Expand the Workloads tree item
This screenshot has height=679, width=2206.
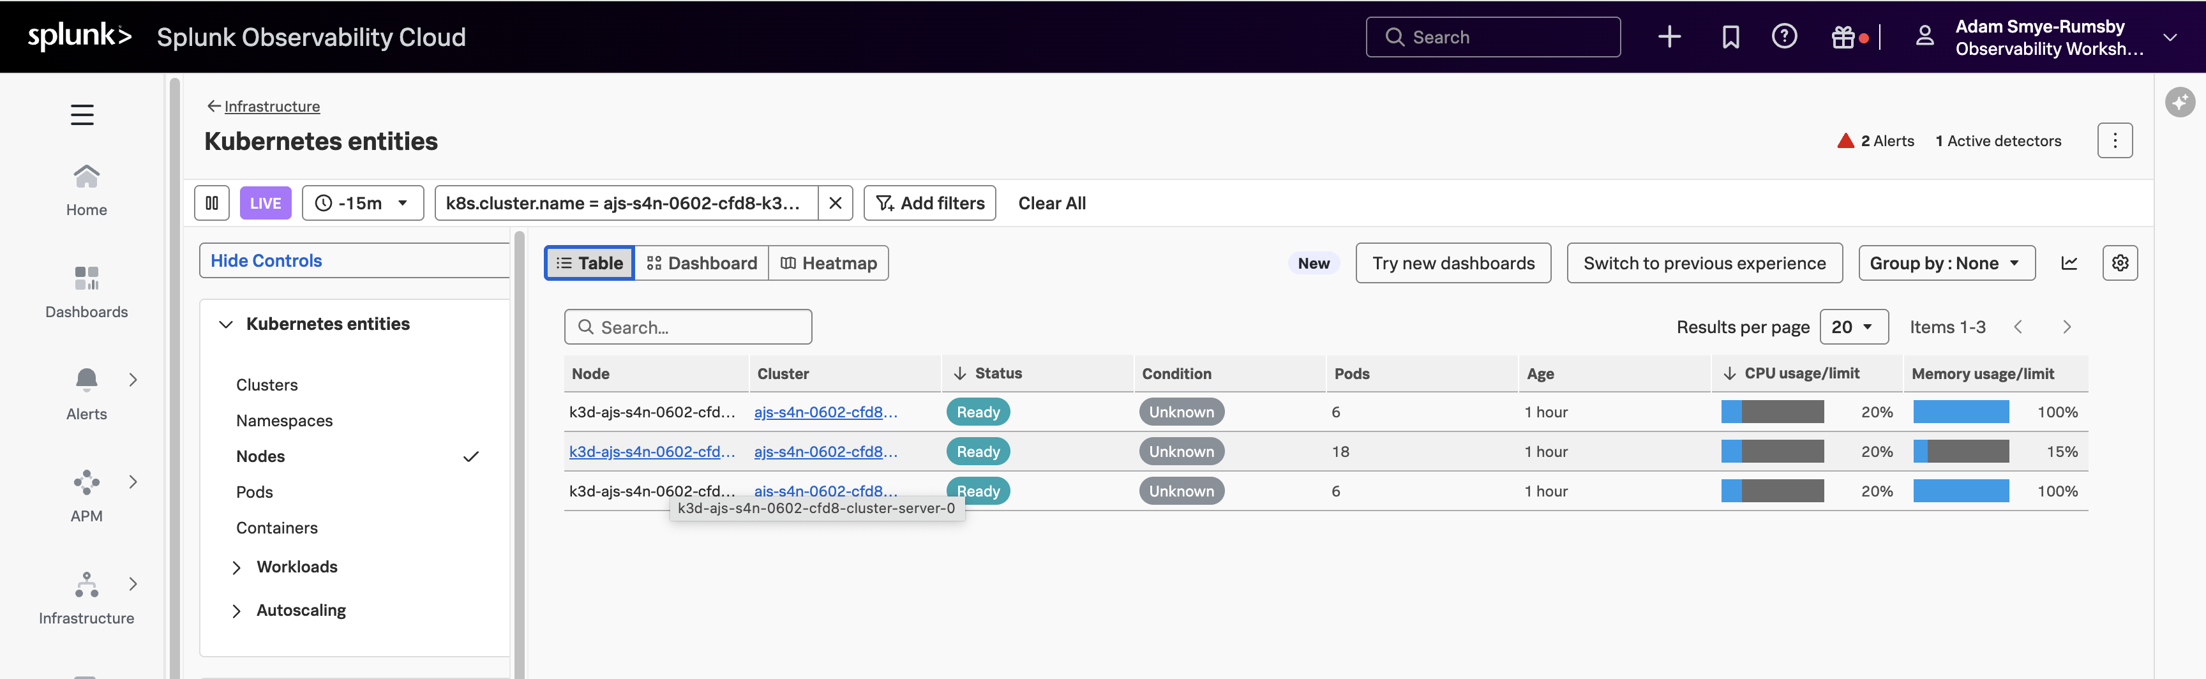pos(236,567)
